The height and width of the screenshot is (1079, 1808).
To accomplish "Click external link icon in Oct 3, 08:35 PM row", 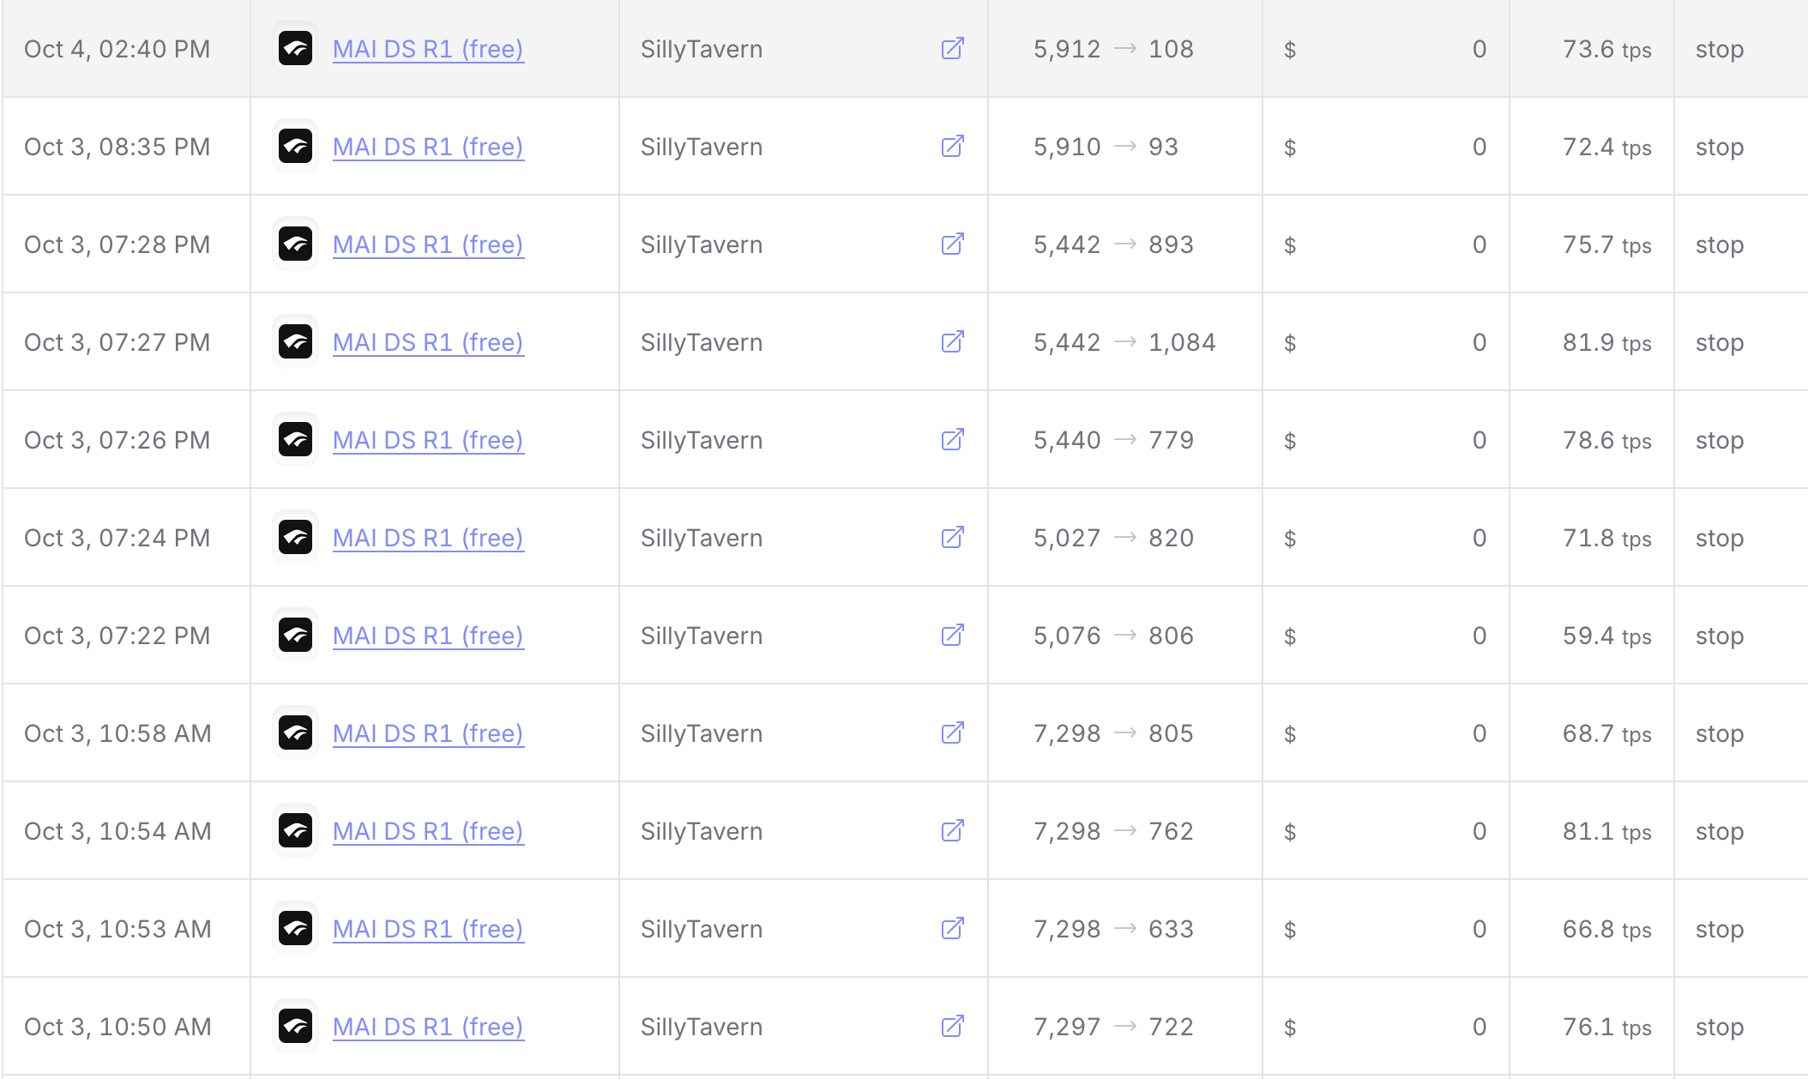I will coord(952,147).
